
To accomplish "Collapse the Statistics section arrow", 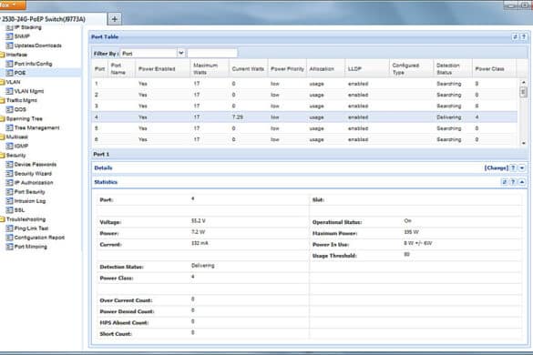I will coord(522,182).
